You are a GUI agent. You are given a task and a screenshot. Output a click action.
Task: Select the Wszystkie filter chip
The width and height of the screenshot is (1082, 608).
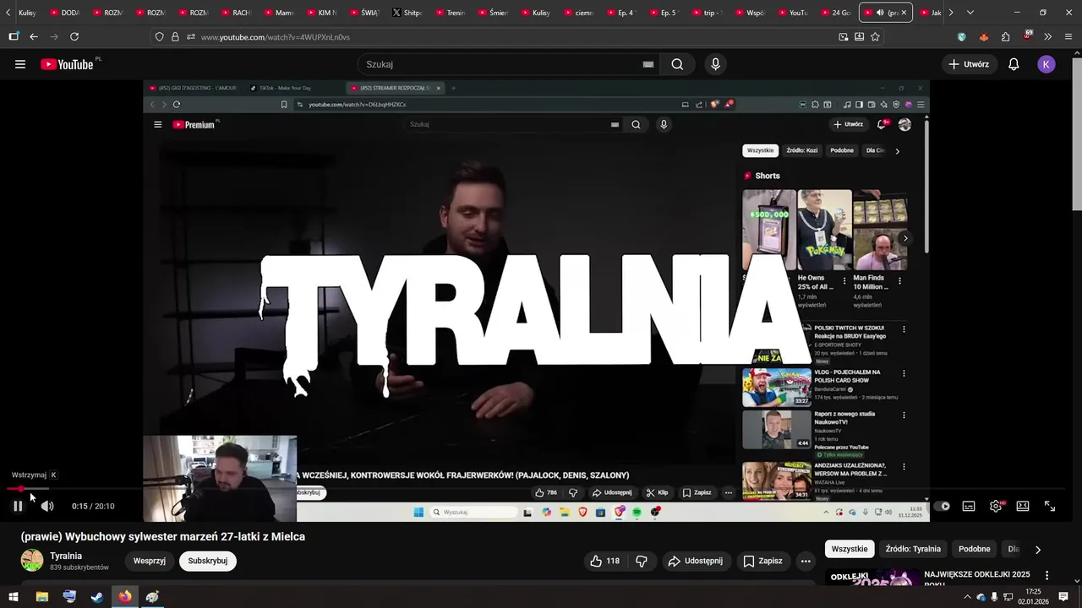(x=850, y=549)
